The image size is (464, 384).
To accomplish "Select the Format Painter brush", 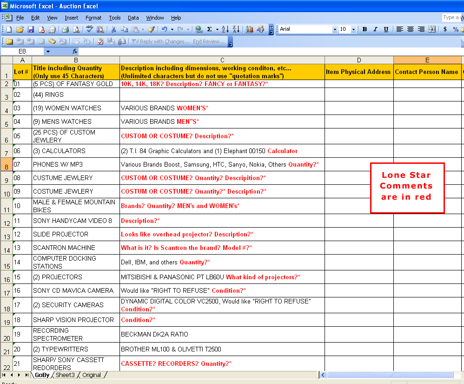I will pos(151,29).
